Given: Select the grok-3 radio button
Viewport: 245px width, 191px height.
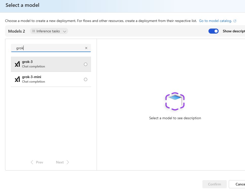Looking at the screenshot, I should (85, 64).
